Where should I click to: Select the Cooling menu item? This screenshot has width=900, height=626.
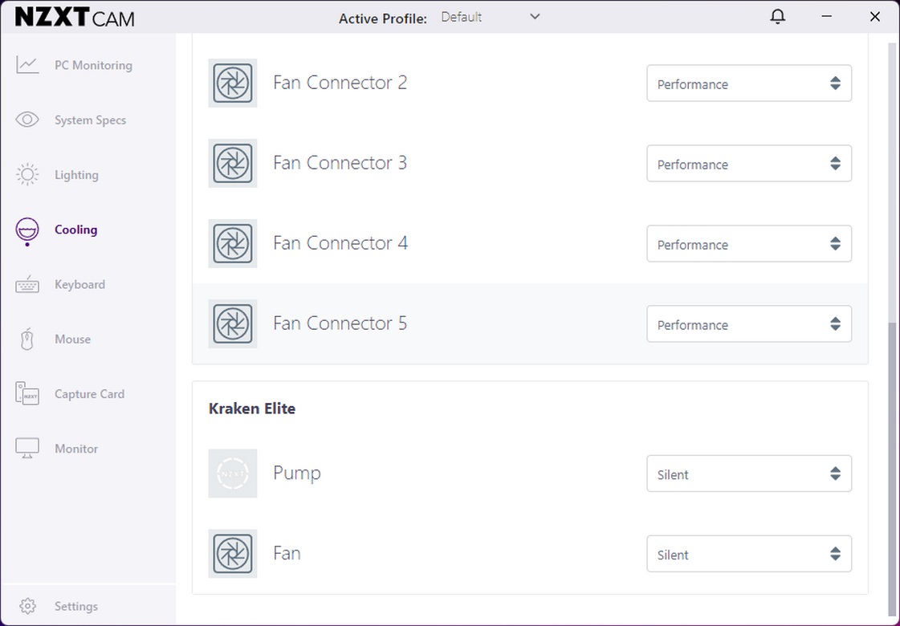(75, 230)
